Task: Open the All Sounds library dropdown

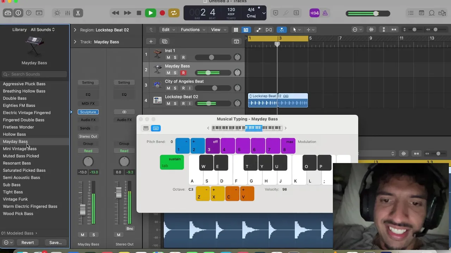Action: pos(43,30)
